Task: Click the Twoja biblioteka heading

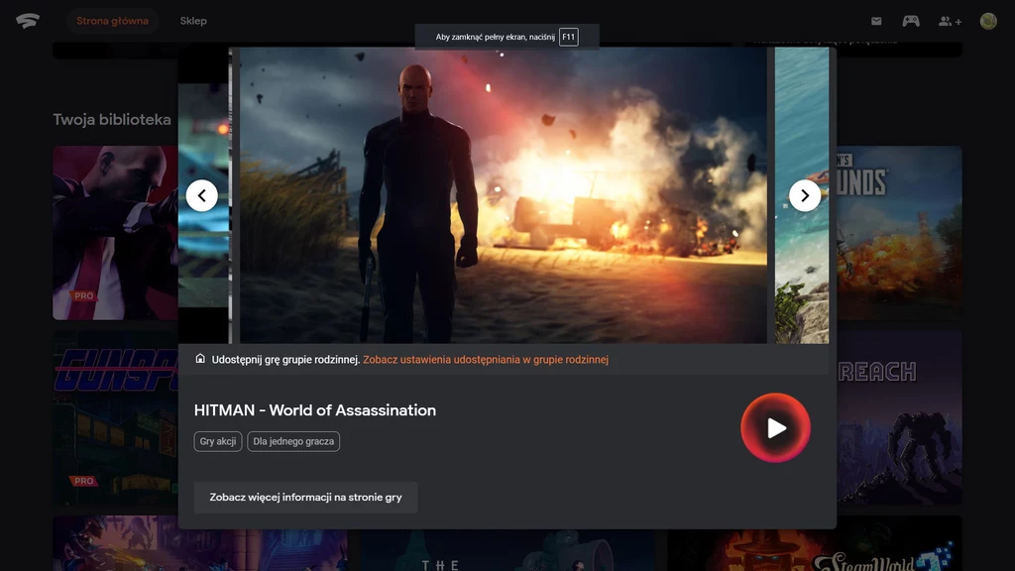Action: (x=112, y=119)
